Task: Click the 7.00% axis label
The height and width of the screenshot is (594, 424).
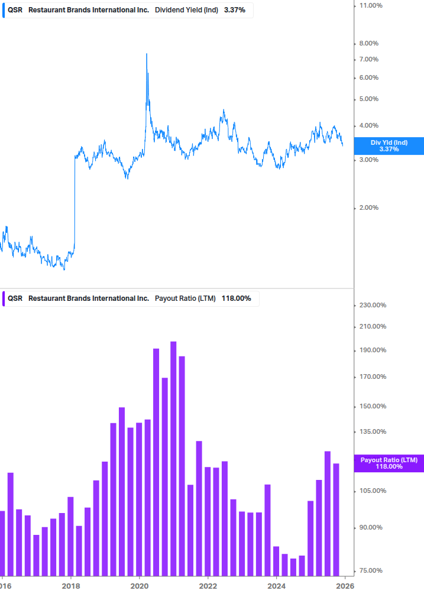Action: point(368,59)
